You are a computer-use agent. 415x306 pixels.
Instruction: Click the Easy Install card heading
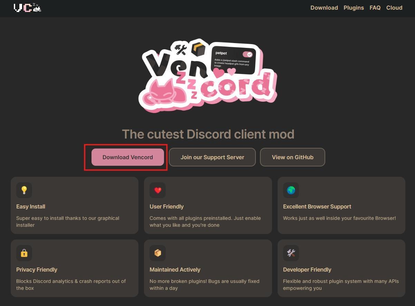click(31, 206)
